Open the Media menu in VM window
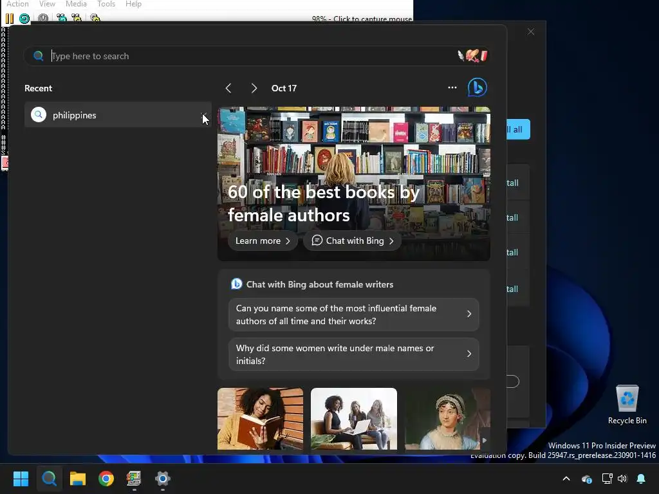The width and height of the screenshot is (659, 494). pyautogui.click(x=76, y=4)
